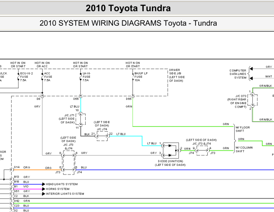Click the "D55" connector pin label
The height and width of the screenshot is (212, 274).
click(x=76, y=99)
